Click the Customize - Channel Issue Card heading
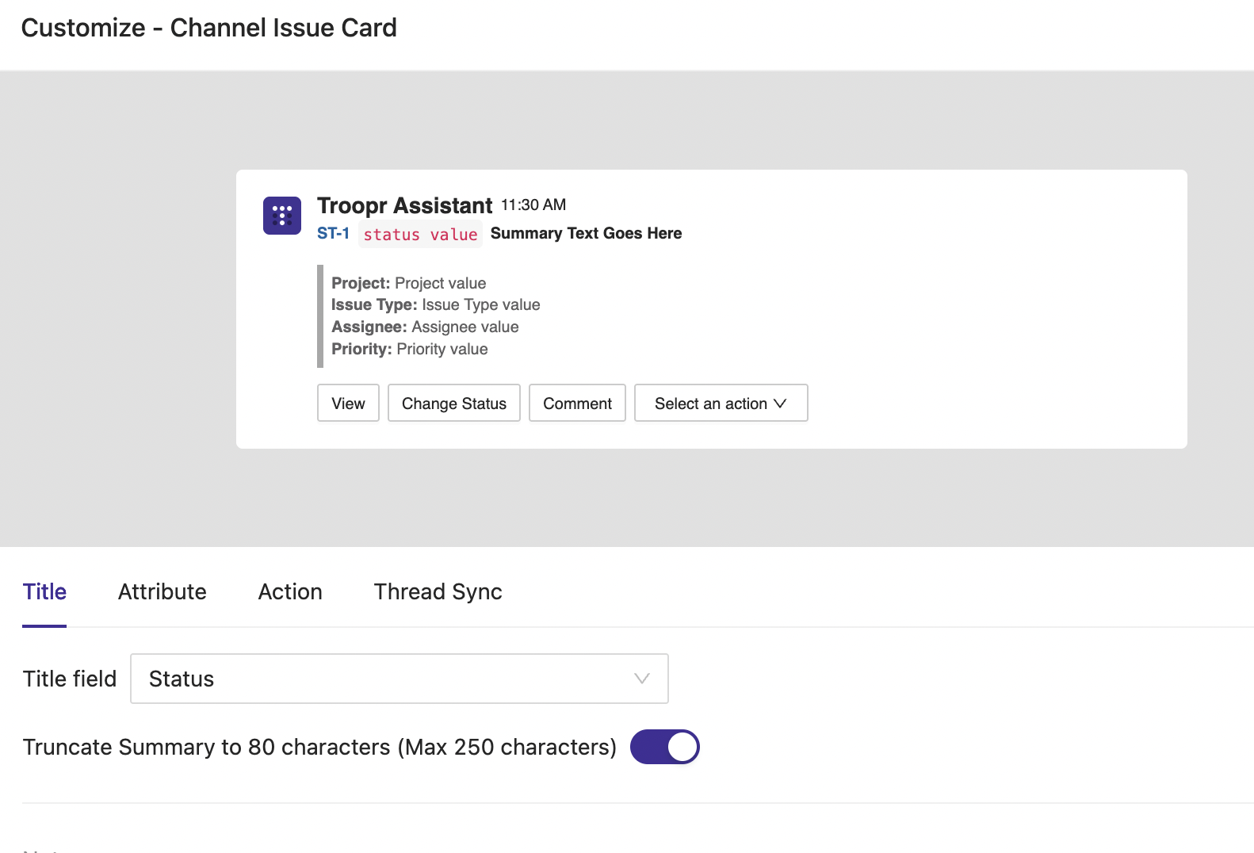Image resolution: width=1254 pixels, height=853 pixels. coord(209,28)
